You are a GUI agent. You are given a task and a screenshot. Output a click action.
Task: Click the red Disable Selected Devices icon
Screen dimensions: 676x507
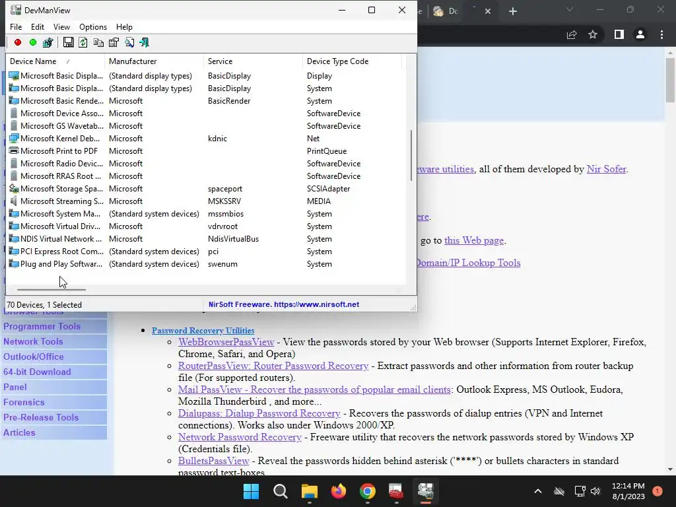tap(18, 42)
